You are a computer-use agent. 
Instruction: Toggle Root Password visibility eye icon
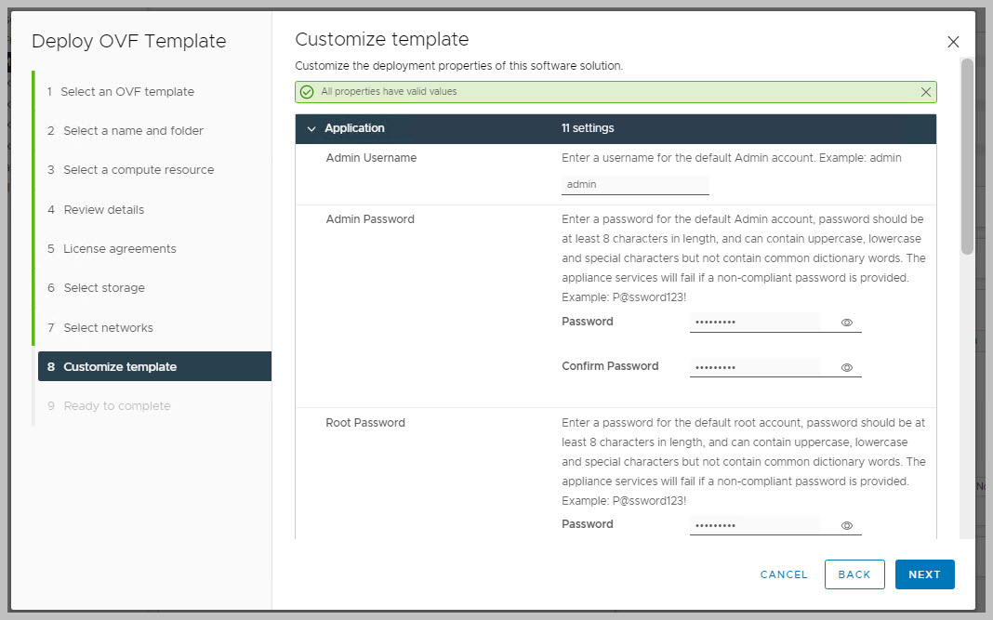point(847,525)
